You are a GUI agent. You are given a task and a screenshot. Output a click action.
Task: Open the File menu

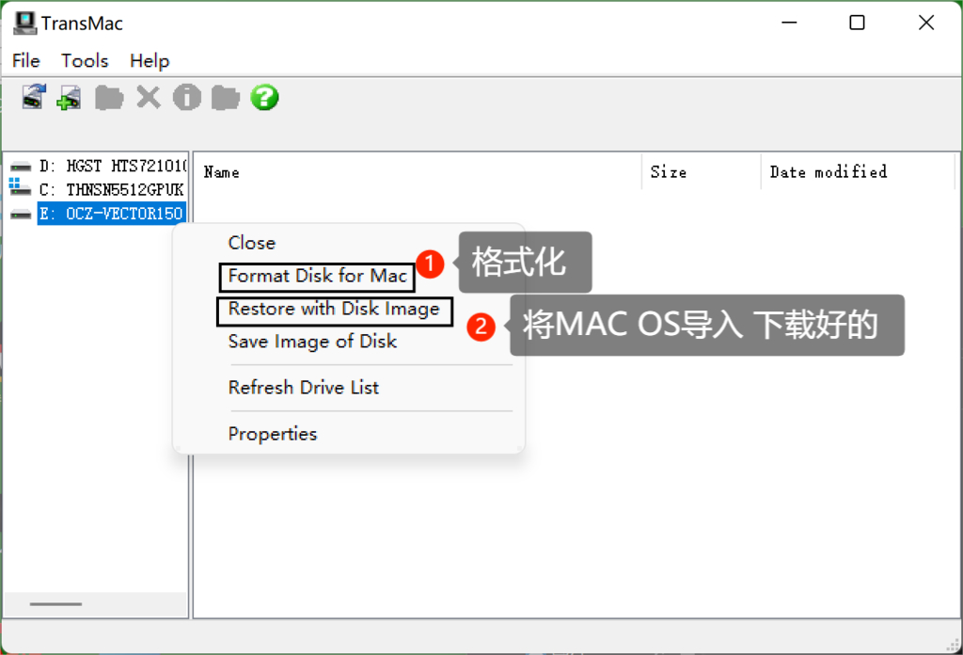click(25, 61)
